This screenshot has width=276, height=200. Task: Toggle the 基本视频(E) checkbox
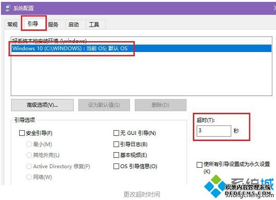(x=116, y=155)
